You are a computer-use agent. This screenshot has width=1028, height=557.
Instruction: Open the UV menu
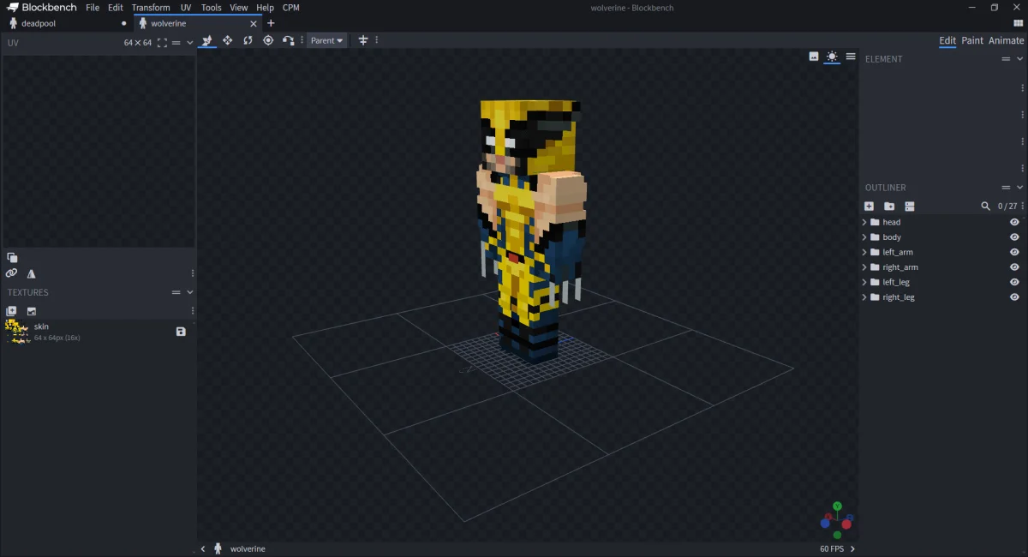pyautogui.click(x=186, y=8)
